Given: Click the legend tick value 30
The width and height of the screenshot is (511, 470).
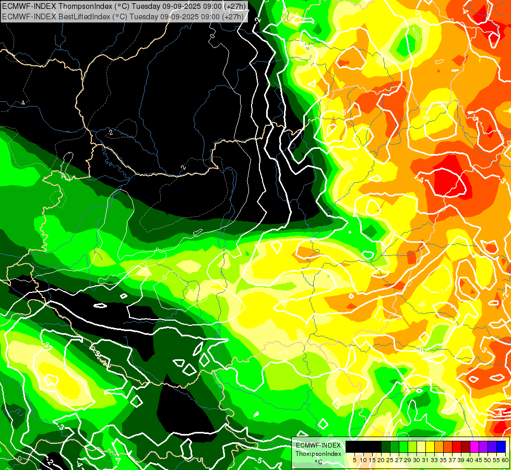Looking at the screenshot, I should 417,460.
